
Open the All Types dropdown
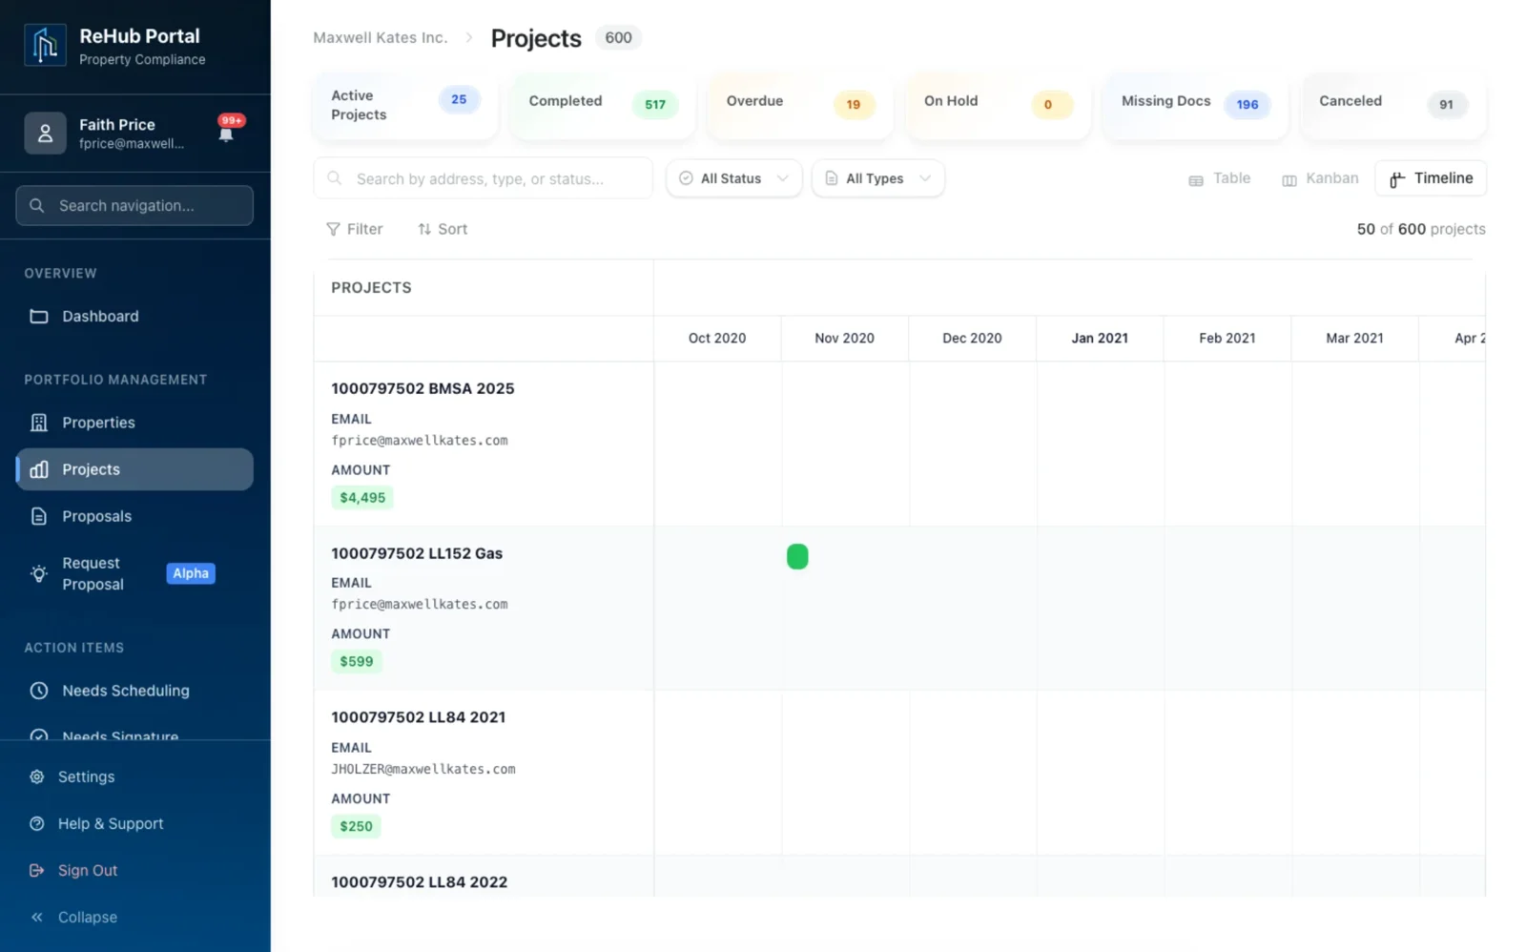tap(878, 178)
